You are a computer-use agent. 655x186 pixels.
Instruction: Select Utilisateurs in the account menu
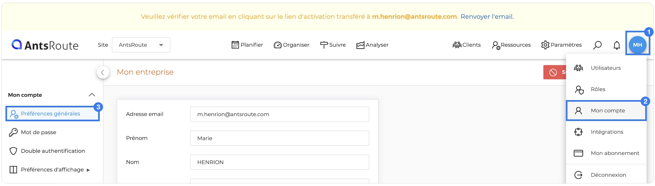coord(606,68)
